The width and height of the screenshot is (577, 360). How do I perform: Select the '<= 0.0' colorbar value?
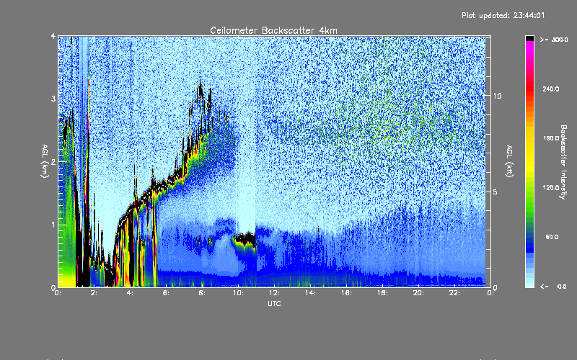(553, 287)
